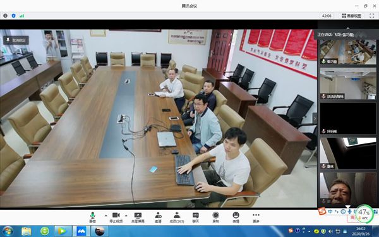
Task: Open the green 360 browser taskbar icon
Action: [x=44, y=231]
